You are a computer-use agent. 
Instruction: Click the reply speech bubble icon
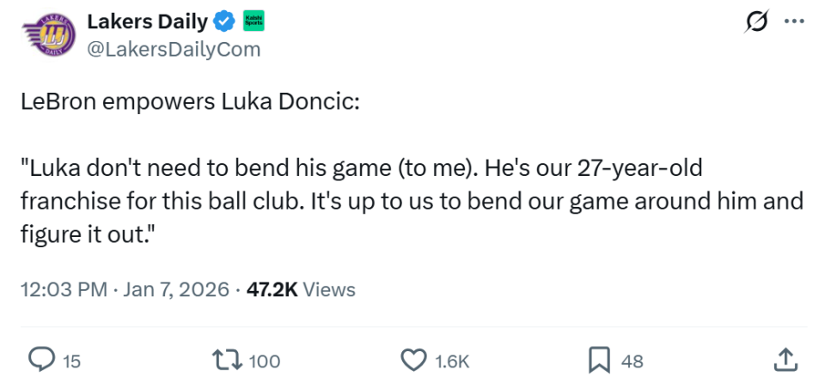tap(41, 360)
